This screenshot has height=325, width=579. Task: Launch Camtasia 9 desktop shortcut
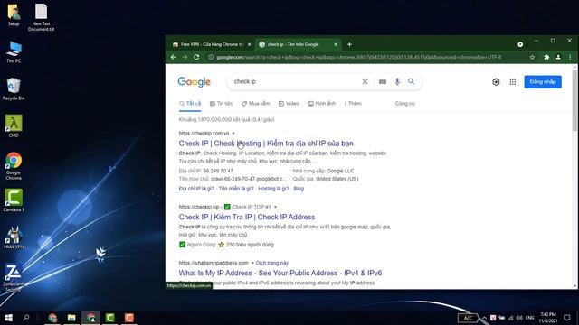[x=14, y=200]
